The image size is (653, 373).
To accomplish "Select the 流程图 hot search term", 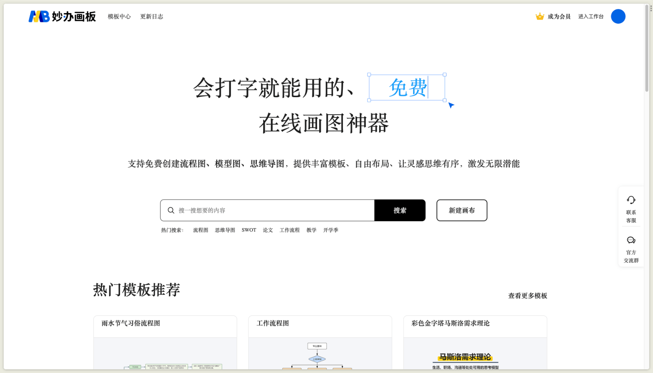I will pyautogui.click(x=200, y=230).
